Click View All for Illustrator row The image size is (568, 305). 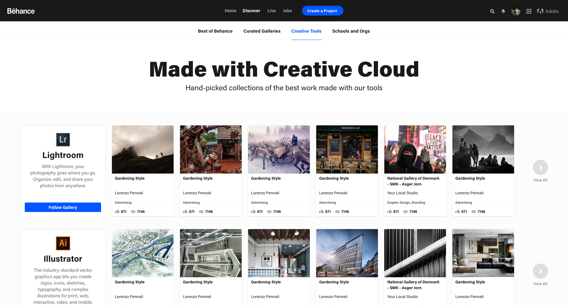[541, 284]
